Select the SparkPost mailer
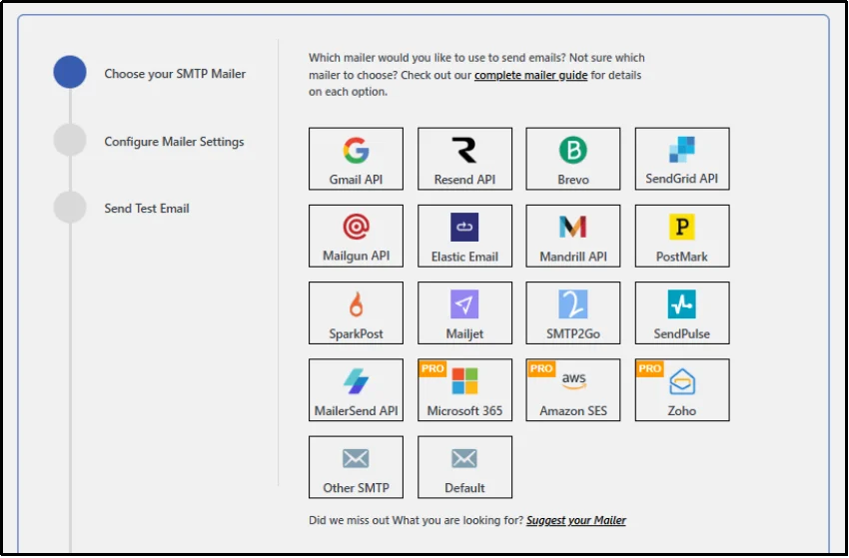This screenshot has height=558, width=849. tap(356, 312)
